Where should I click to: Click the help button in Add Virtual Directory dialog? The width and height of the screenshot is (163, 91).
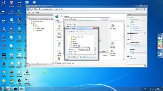(103, 19)
